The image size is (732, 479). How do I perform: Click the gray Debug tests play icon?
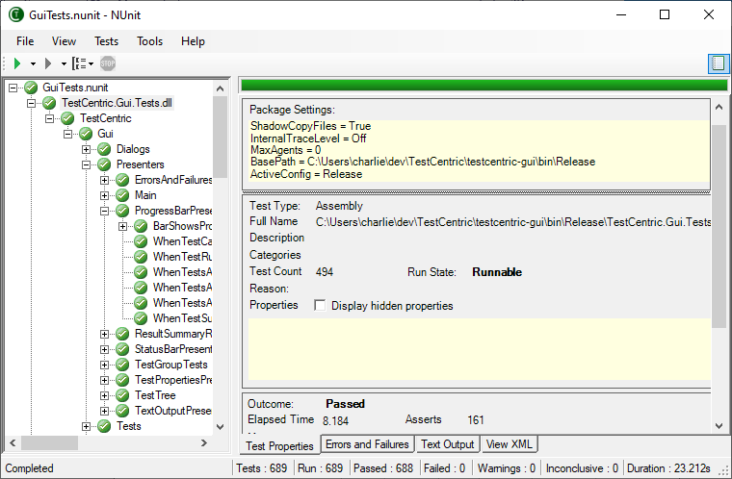(x=48, y=63)
